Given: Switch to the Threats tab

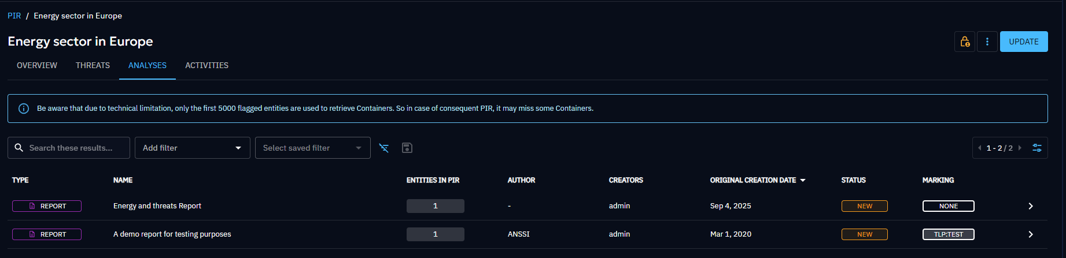Looking at the screenshot, I should tap(93, 65).
